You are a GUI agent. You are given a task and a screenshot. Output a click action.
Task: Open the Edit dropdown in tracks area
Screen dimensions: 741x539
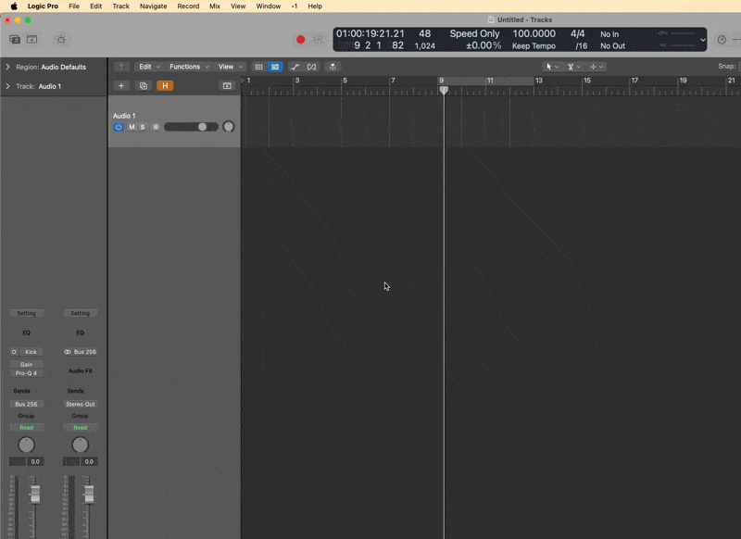(x=148, y=67)
